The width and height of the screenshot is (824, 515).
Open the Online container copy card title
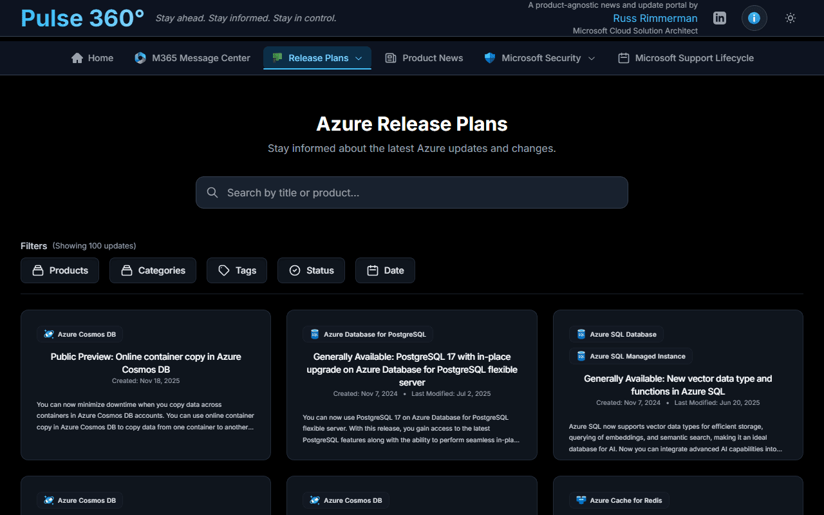pos(146,363)
